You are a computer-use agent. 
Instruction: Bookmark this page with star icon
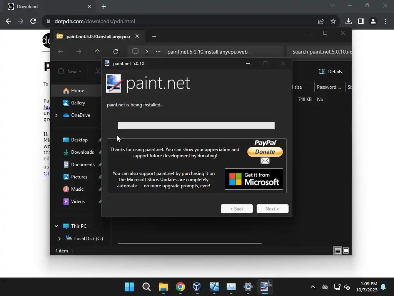pos(333,22)
